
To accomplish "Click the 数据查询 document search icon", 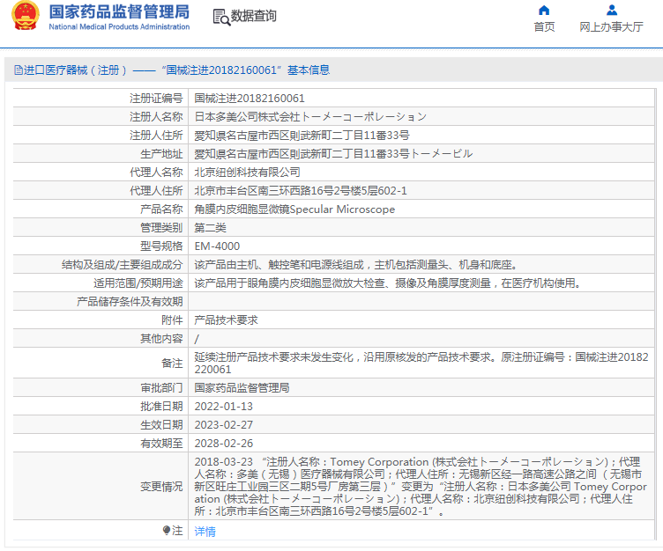I will pyautogui.click(x=220, y=17).
